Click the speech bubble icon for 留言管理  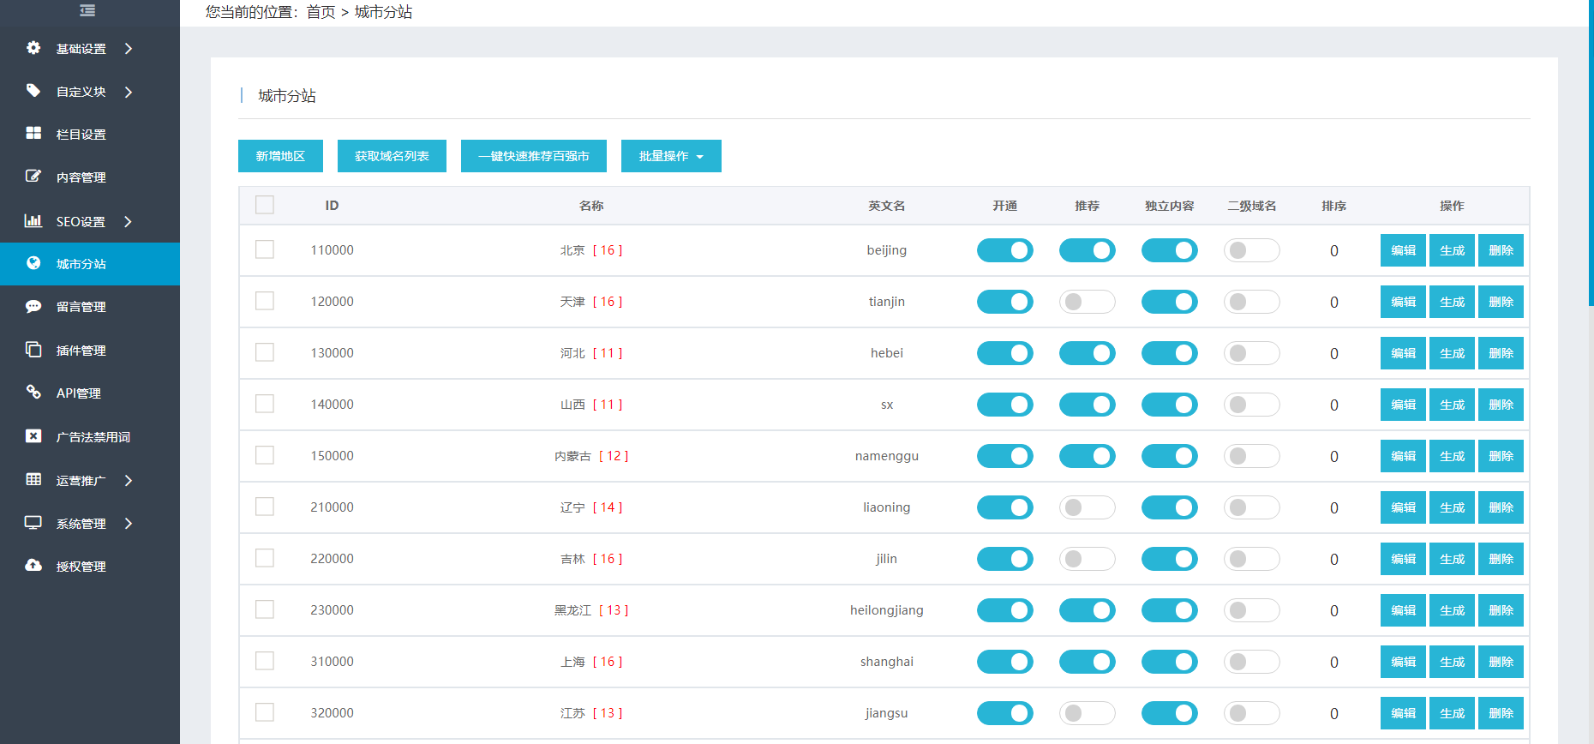pyautogui.click(x=33, y=307)
